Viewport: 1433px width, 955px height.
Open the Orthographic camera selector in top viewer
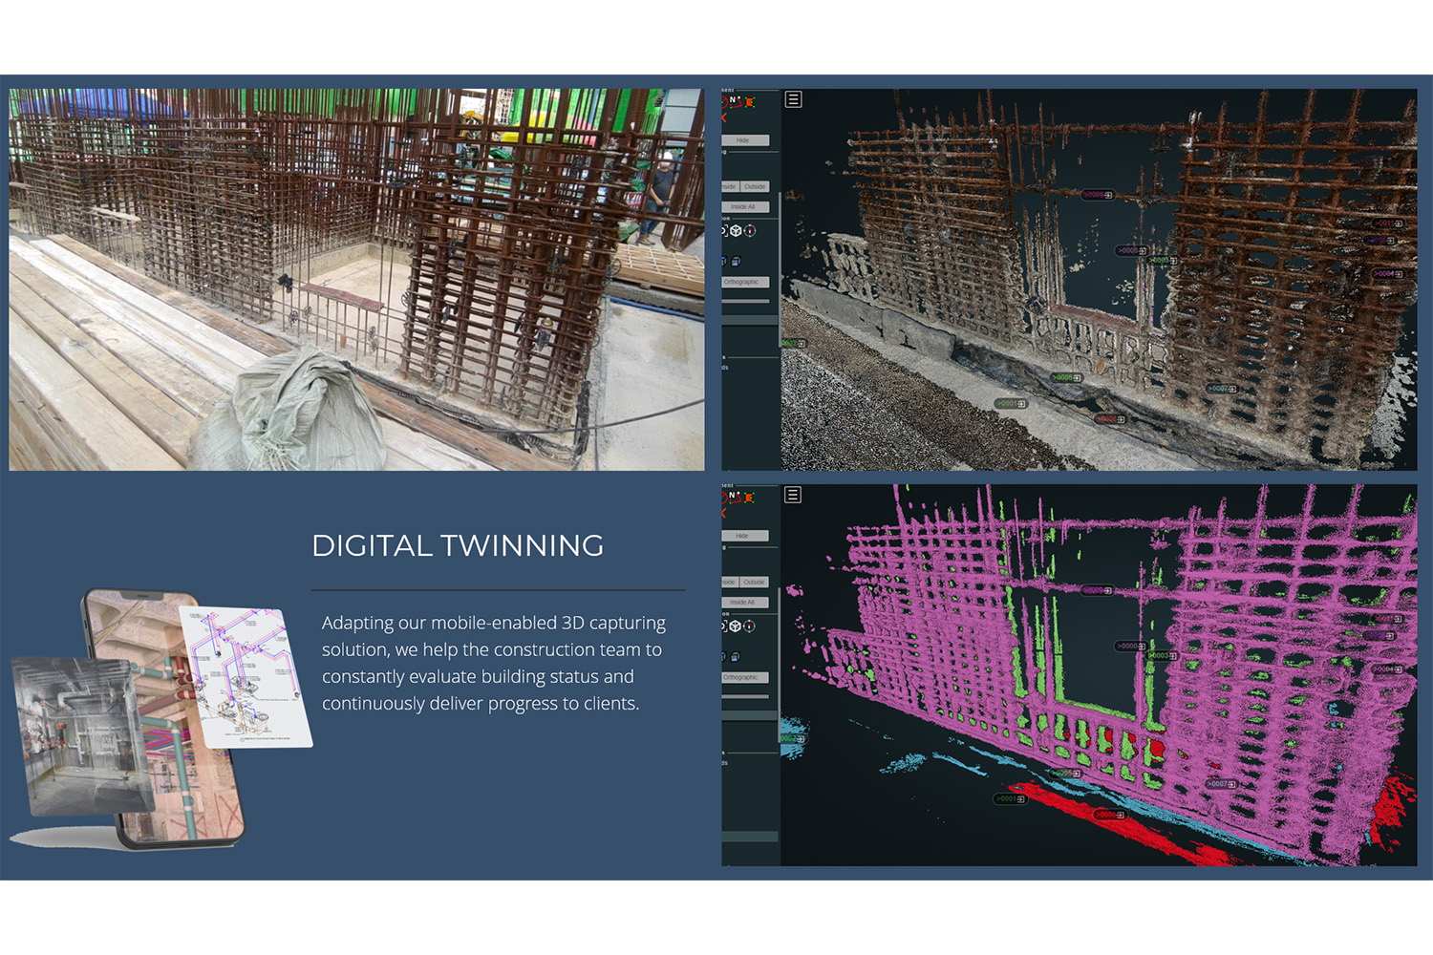[744, 283]
